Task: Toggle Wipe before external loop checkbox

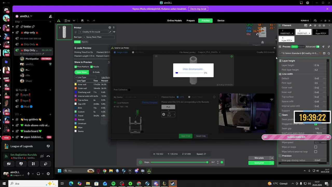Action: point(316,152)
